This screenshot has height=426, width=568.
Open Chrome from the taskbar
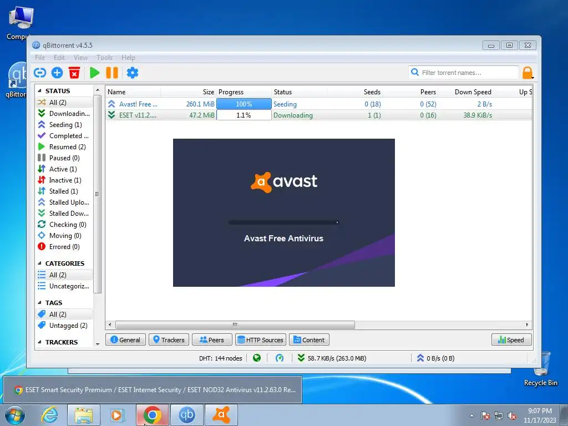pyautogui.click(x=152, y=415)
